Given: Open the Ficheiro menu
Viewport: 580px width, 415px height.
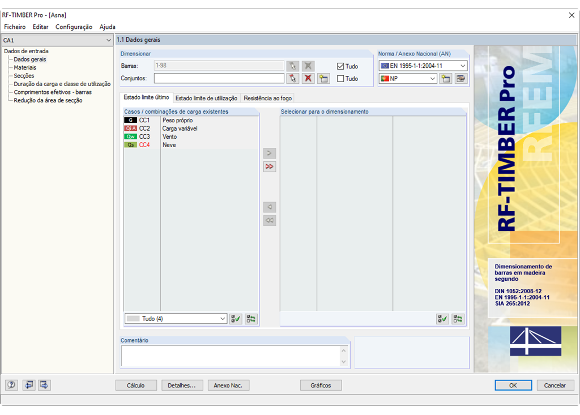Looking at the screenshot, I should pyautogui.click(x=15, y=27).
